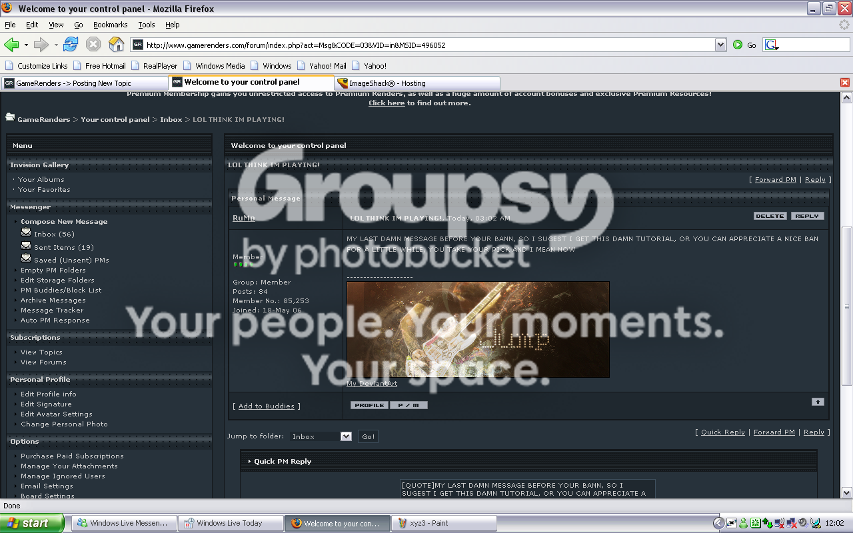The image size is (853, 533).
Task: Go back with the green Back arrow
Action: (x=11, y=45)
